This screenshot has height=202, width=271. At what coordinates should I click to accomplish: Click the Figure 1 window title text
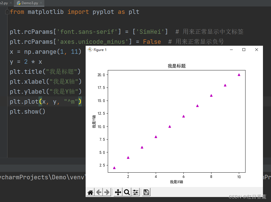click(x=100, y=50)
